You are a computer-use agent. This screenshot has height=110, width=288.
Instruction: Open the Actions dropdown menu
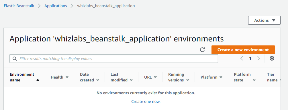(x=264, y=20)
